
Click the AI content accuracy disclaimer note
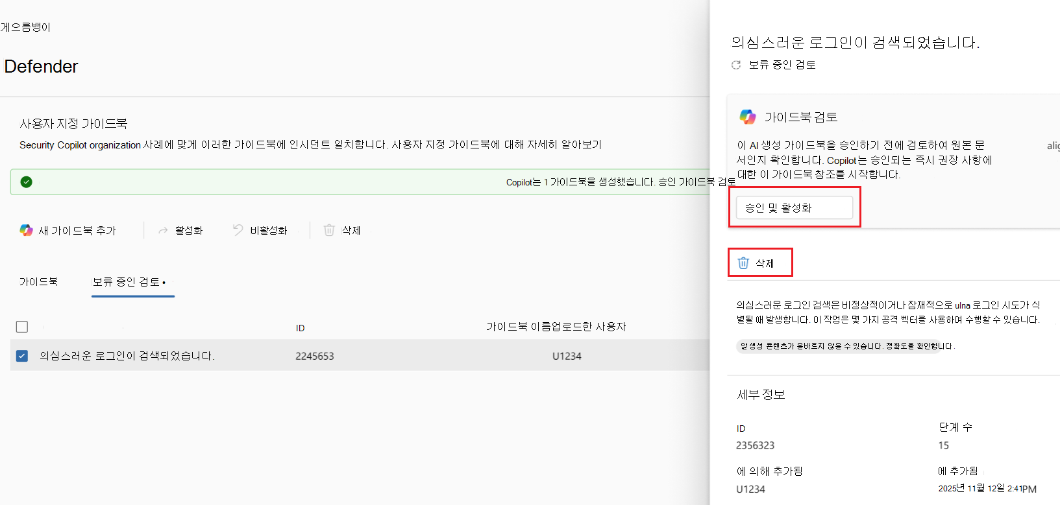tap(847, 346)
